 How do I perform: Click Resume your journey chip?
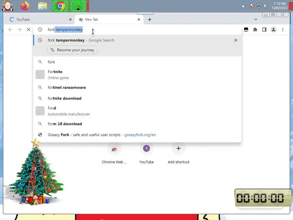pyautogui.click(x=72, y=50)
